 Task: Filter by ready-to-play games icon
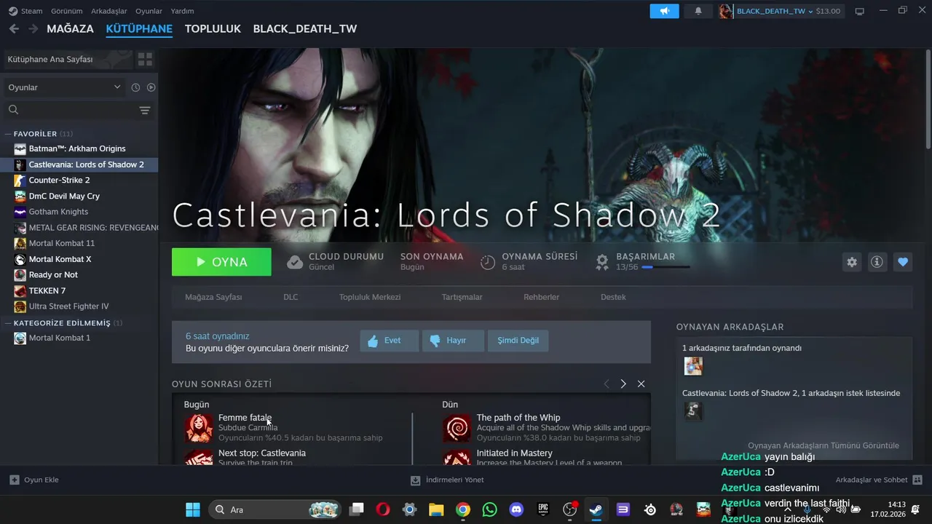(151, 87)
